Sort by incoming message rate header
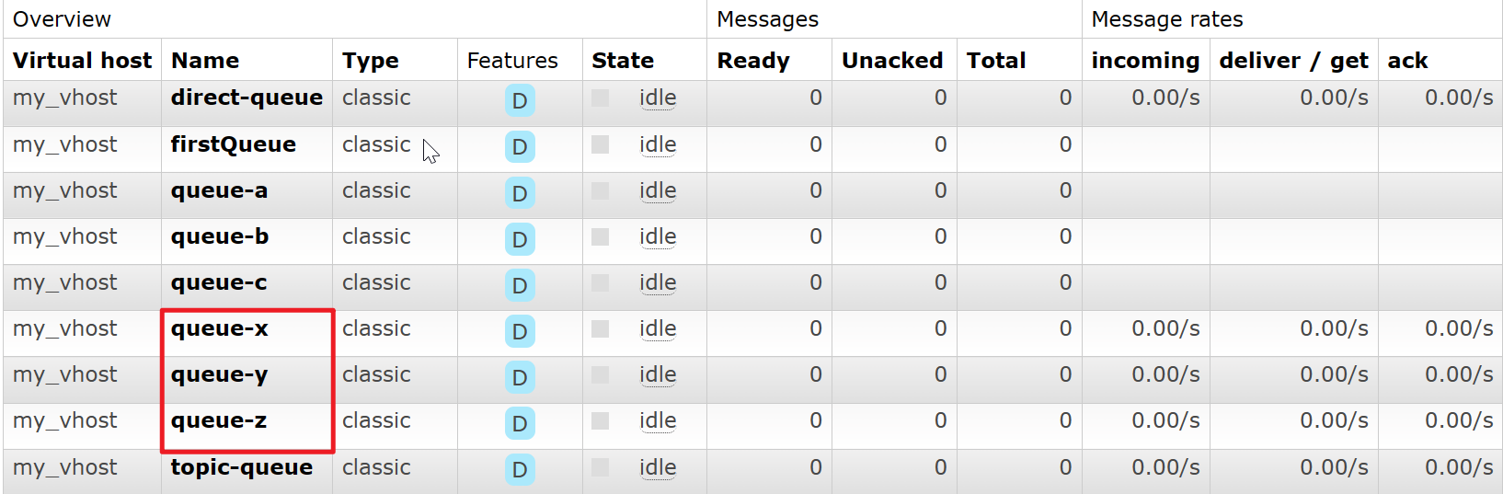The image size is (1503, 494). pos(1145,62)
